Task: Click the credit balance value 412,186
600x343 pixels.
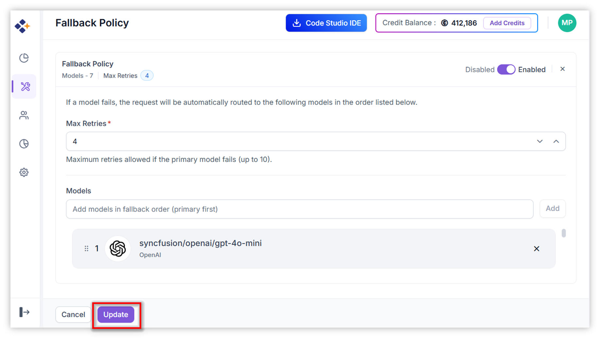Action: point(464,23)
